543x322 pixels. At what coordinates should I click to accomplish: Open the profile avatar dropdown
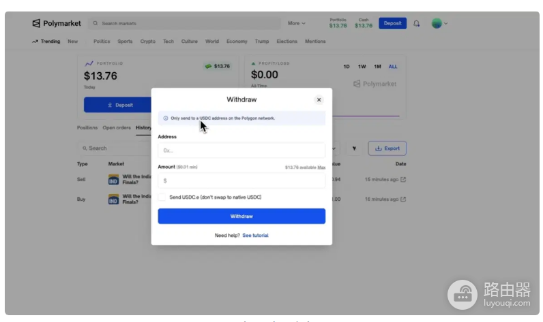[439, 24]
